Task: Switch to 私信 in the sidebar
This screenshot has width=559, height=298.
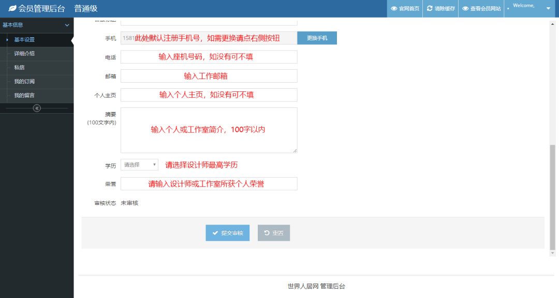Action: pos(20,67)
